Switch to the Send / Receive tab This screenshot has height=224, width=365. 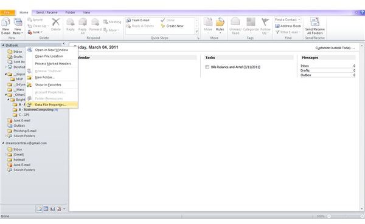[x=47, y=13]
